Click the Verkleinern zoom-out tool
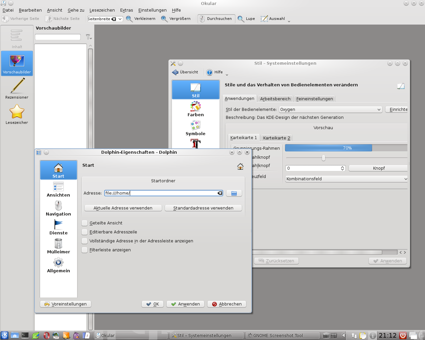The height and width of the screenshot is (340, 425). tap(141, 19)
